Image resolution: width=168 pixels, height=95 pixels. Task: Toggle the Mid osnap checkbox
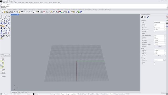(1, 62)
